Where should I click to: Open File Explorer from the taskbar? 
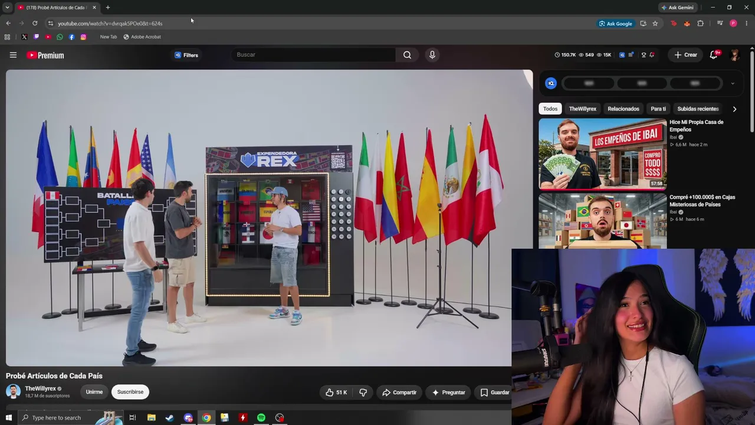pyautogui.click(x=151, y=418)
